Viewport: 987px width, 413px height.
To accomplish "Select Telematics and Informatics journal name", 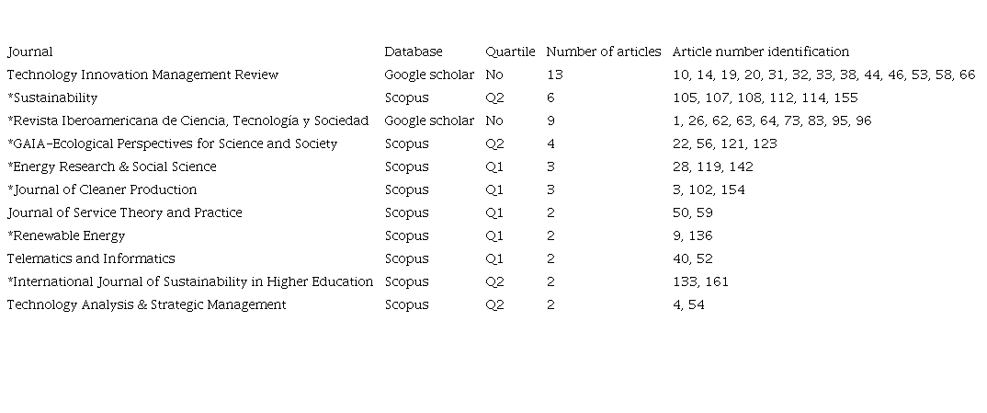I will [x=91, y=258].
